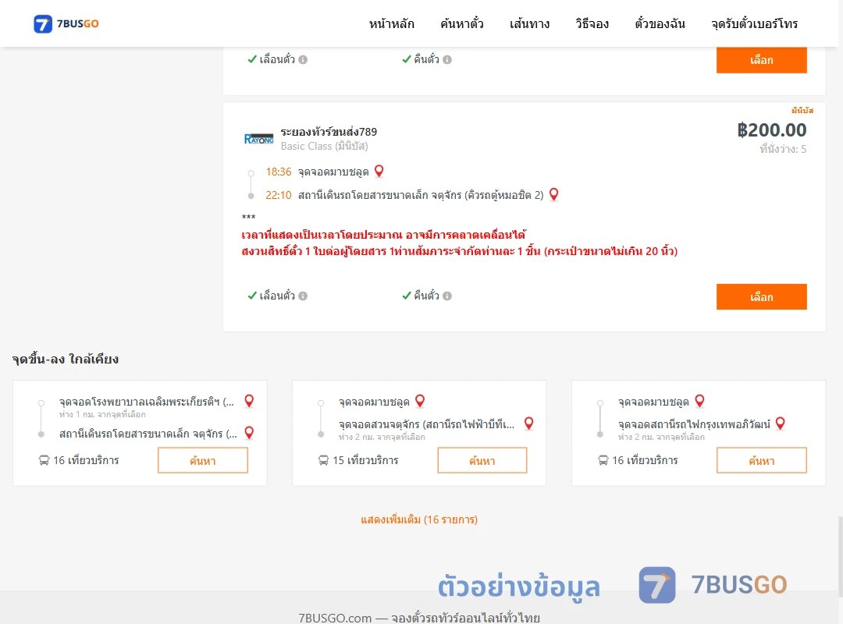
Task: Open the หน้าหลัก menu item
Action: pyautogui.click(x=391, y=23)
